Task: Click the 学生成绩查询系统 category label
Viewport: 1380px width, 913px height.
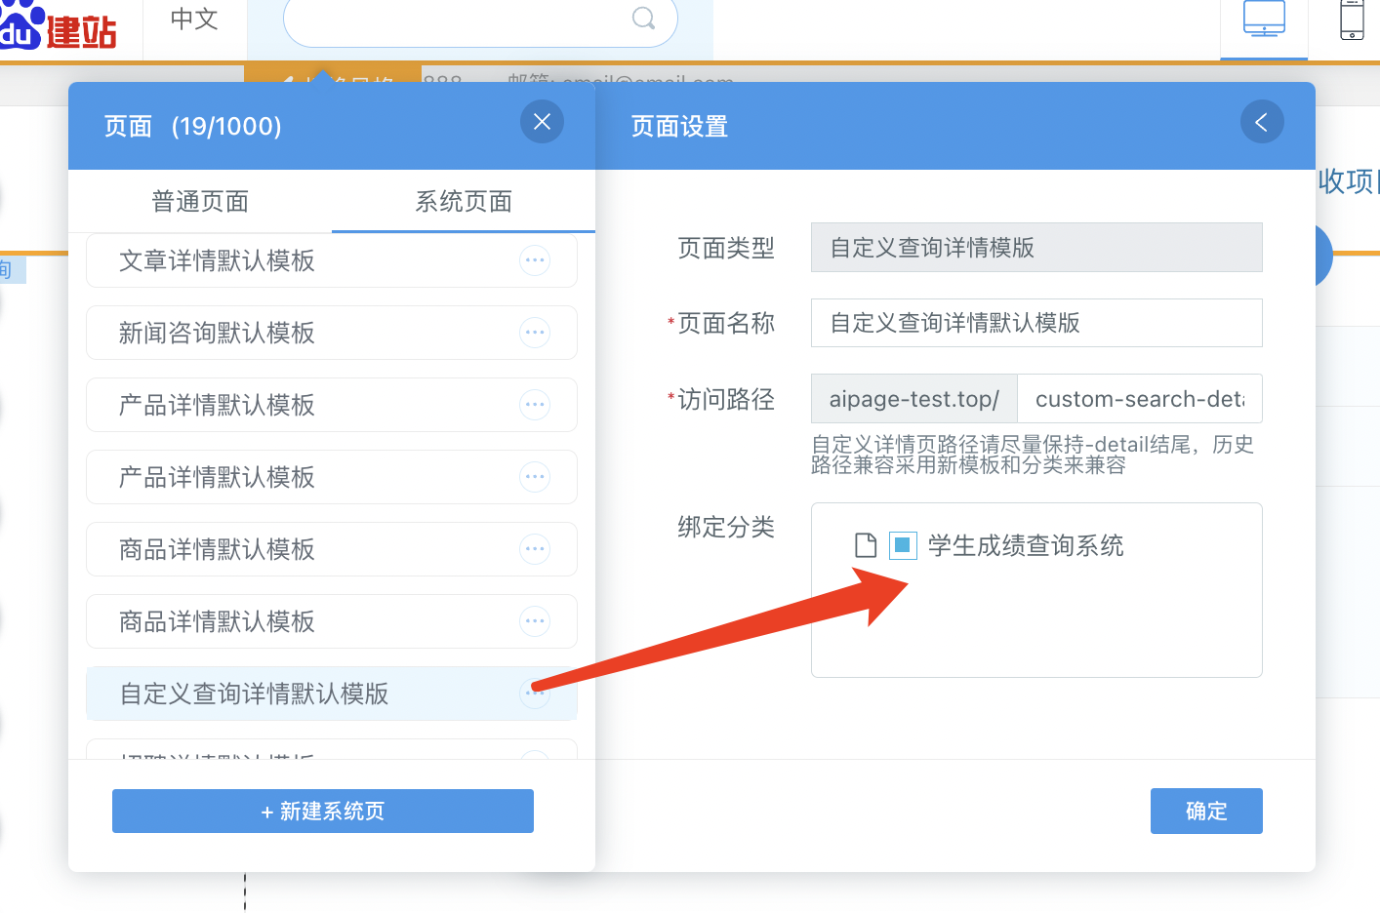Action: click(1026, 545)
